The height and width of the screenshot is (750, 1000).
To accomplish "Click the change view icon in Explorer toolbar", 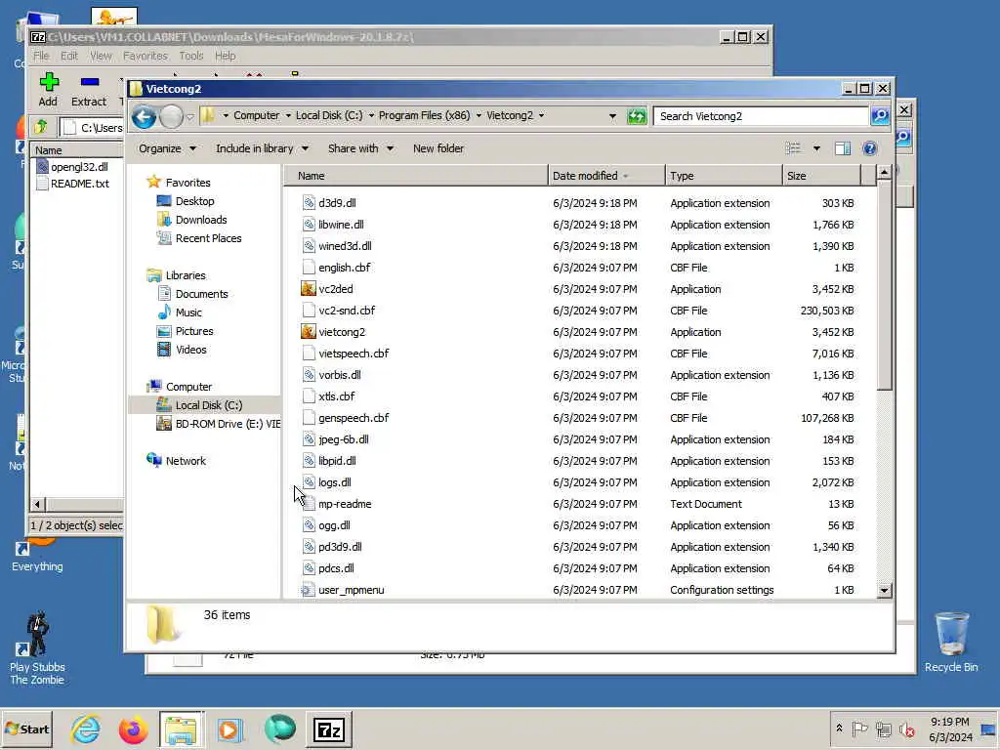I will (x=793, y=148).
